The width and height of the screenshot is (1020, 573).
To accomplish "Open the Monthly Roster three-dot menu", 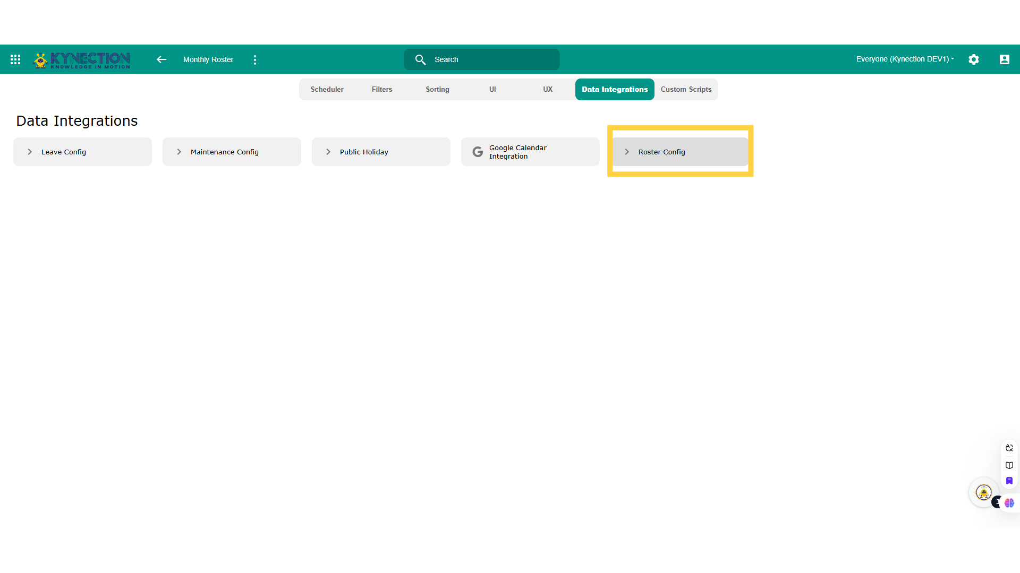I will coord(255,60).
